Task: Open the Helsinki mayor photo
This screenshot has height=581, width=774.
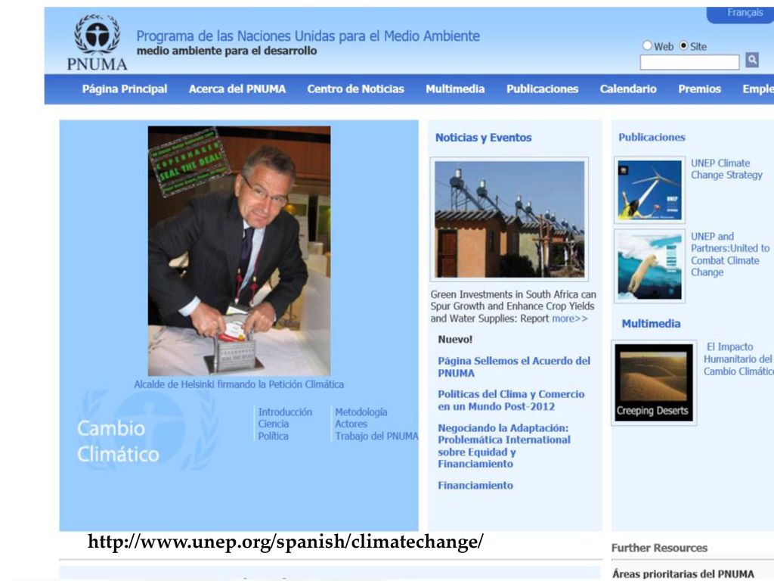Action: (x=240, y=251)
